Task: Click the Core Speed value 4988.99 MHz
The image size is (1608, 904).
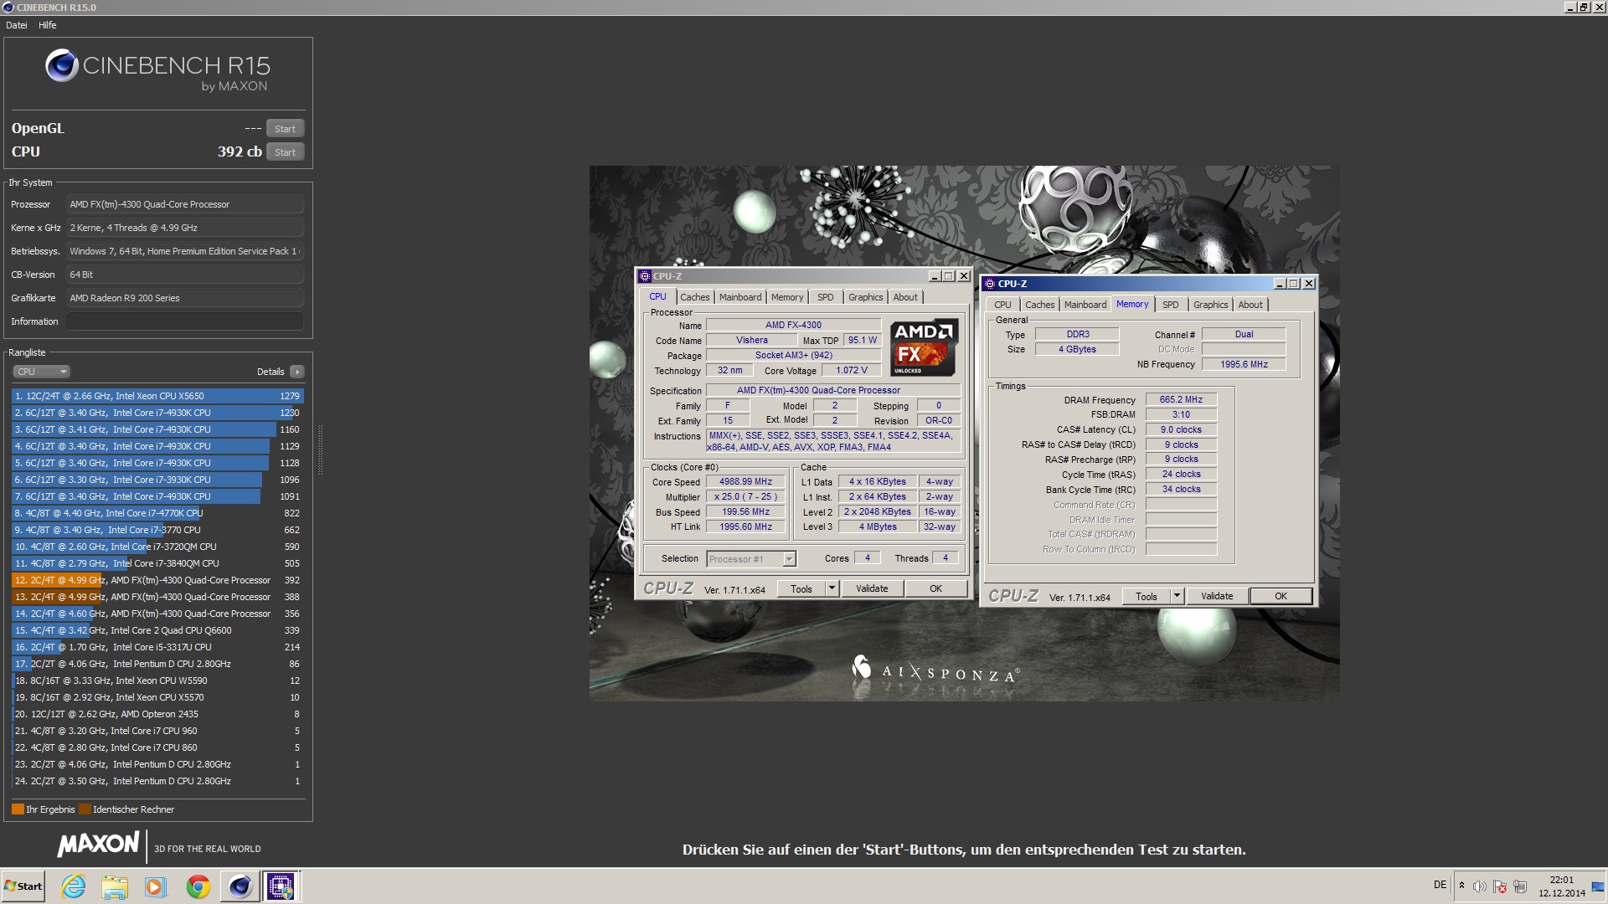Action: pyautogui.click(x=745, y=482)
